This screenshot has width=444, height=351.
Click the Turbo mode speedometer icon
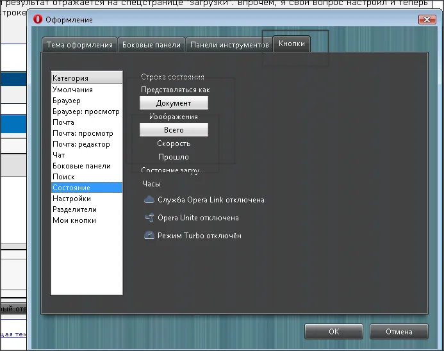[149, 236]
